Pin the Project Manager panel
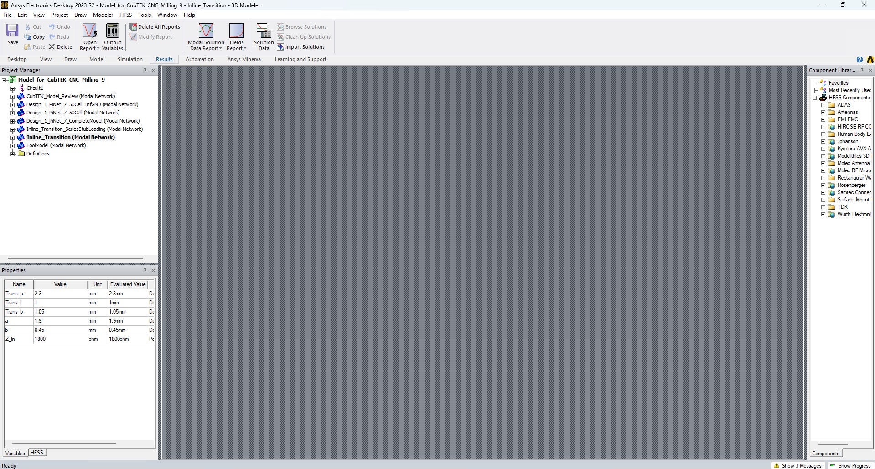 click(145, 70)
